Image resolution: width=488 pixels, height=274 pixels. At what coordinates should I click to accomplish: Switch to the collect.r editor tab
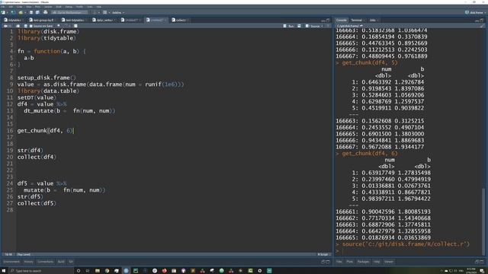coord(180,20)
